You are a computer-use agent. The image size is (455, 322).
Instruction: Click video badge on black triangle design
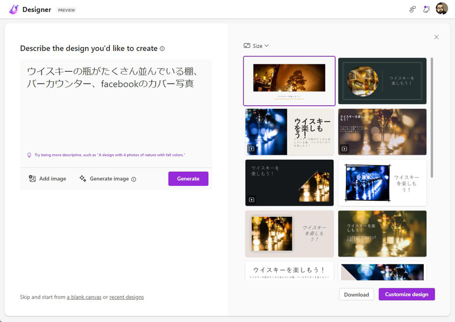251,200
